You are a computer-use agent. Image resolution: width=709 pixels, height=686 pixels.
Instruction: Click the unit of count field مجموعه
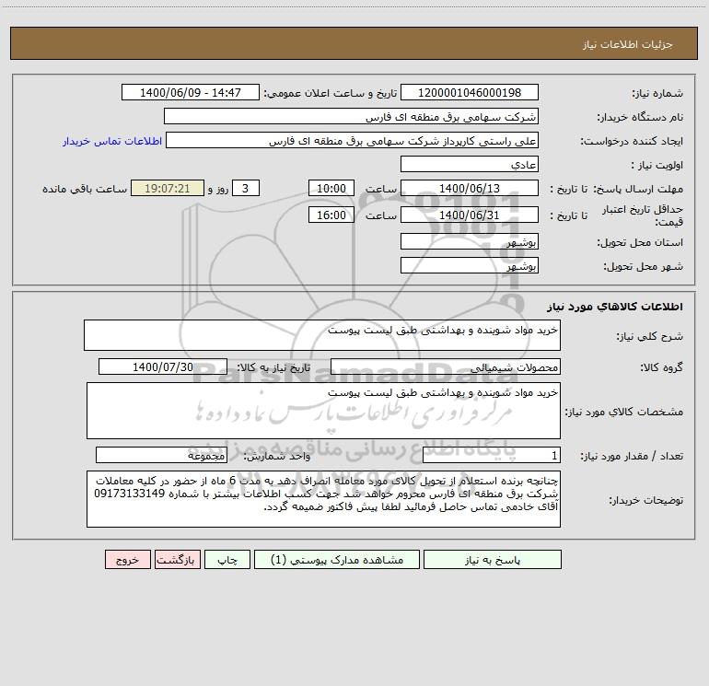click(161, 456)
